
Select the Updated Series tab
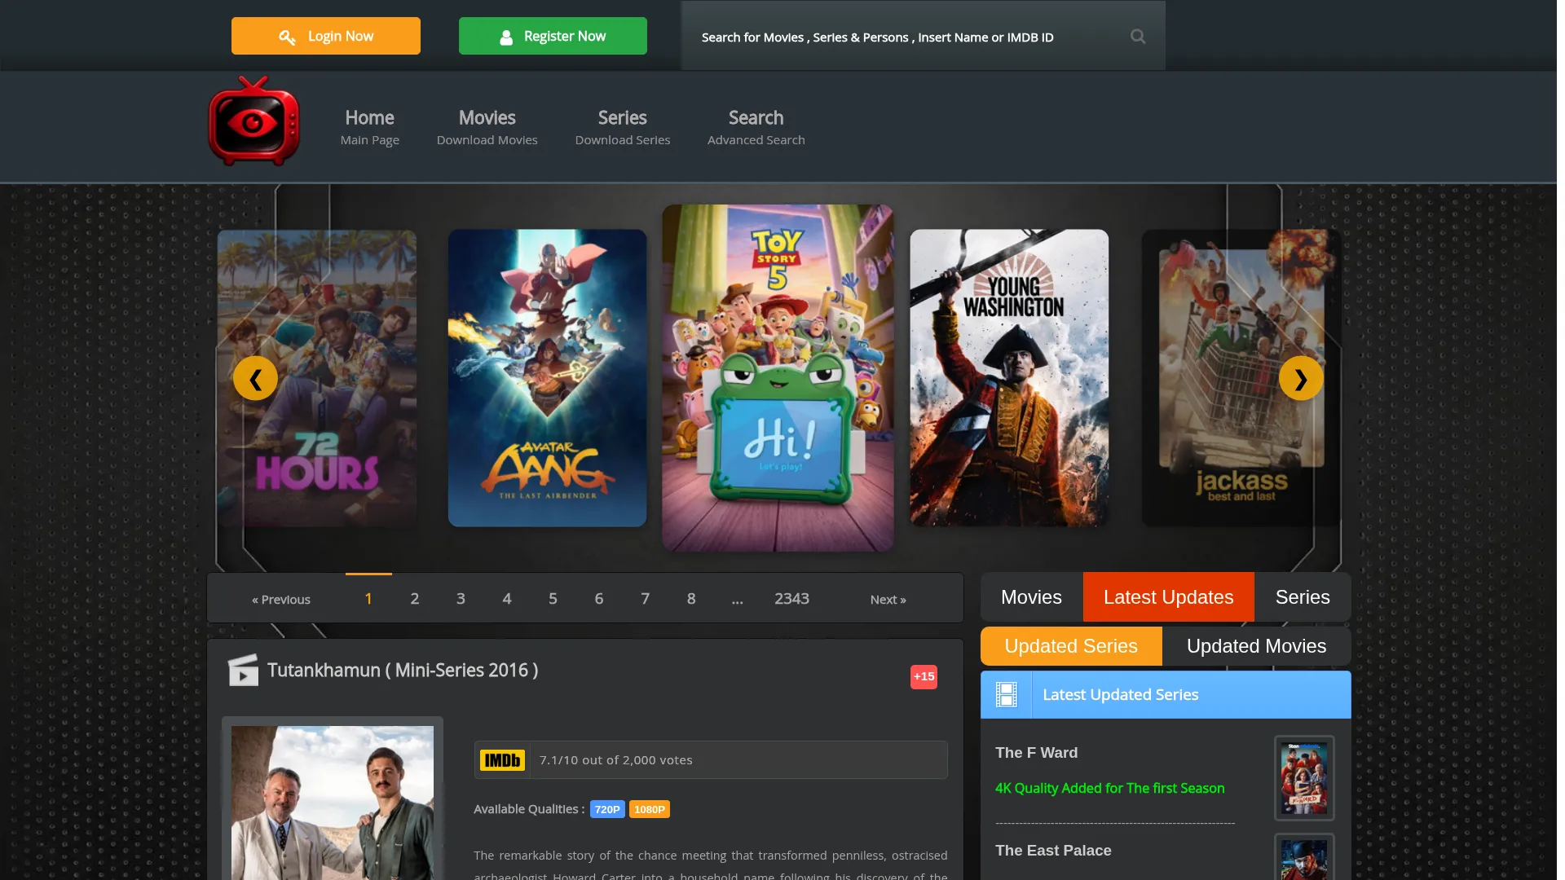coord(1071,646)
